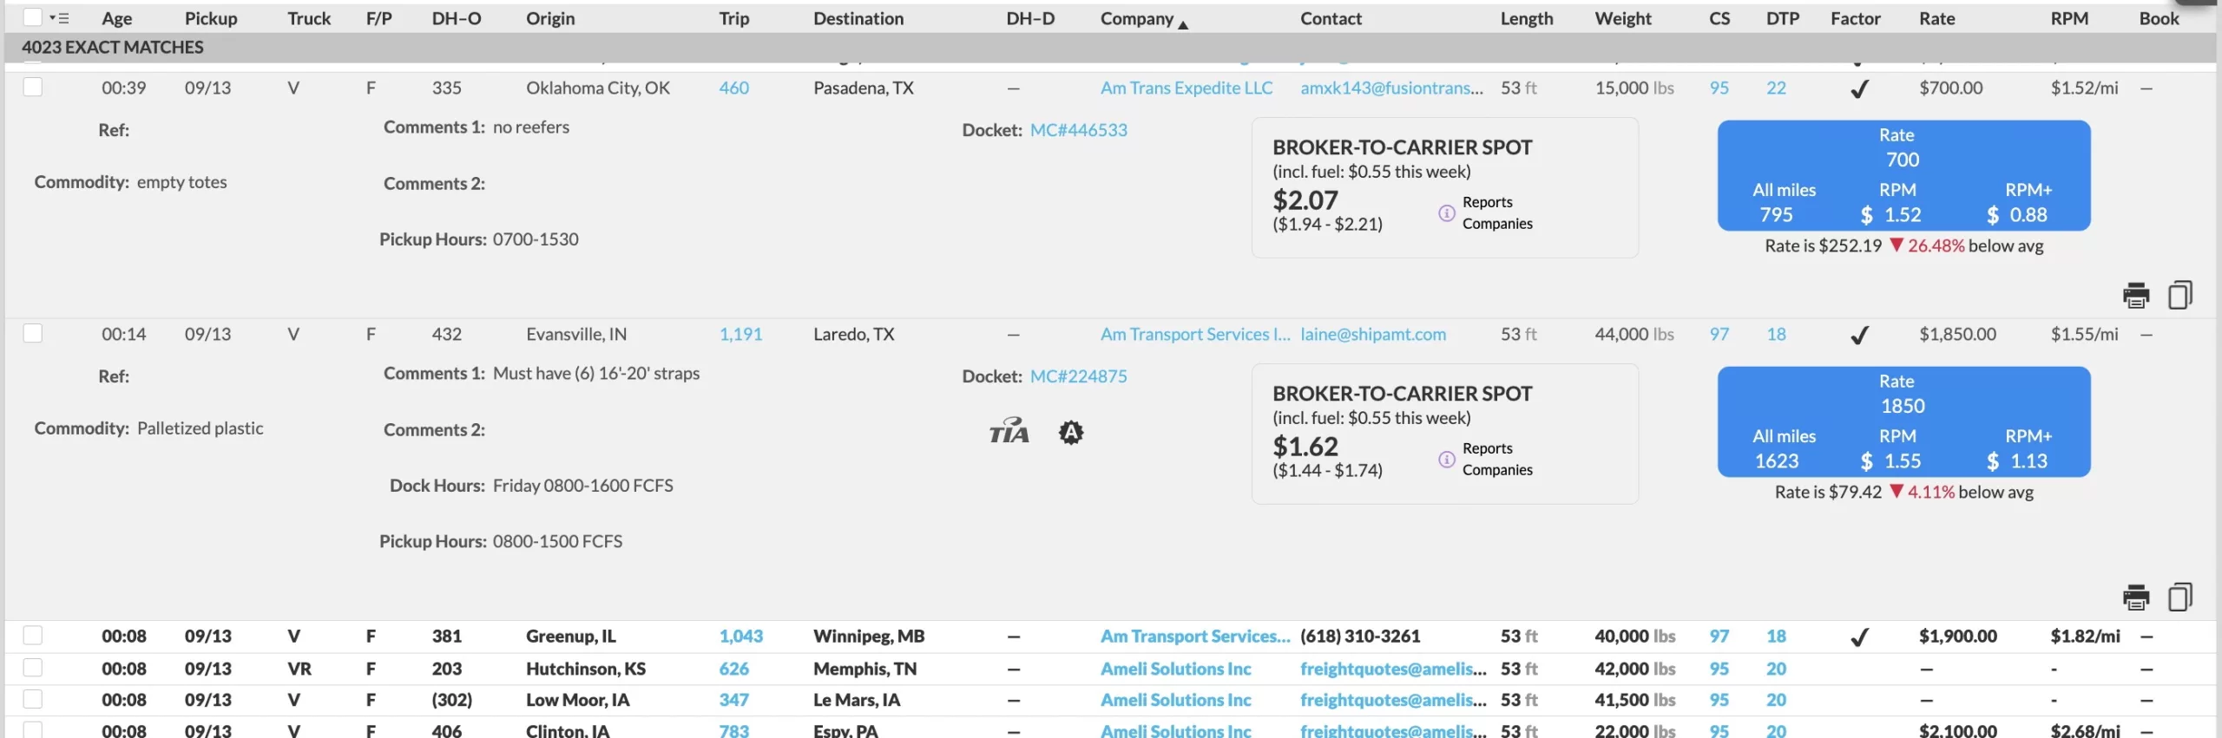Sort by Company column

click(x=1137, y=18)
